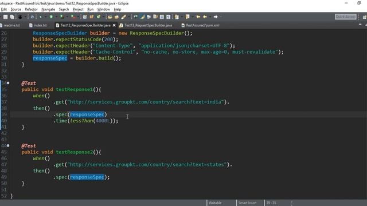Click the Debug bug icon
Screen dimensions: 367x206
[x=40, y=17]
